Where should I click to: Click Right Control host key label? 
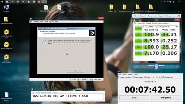(x=97, y=79)
